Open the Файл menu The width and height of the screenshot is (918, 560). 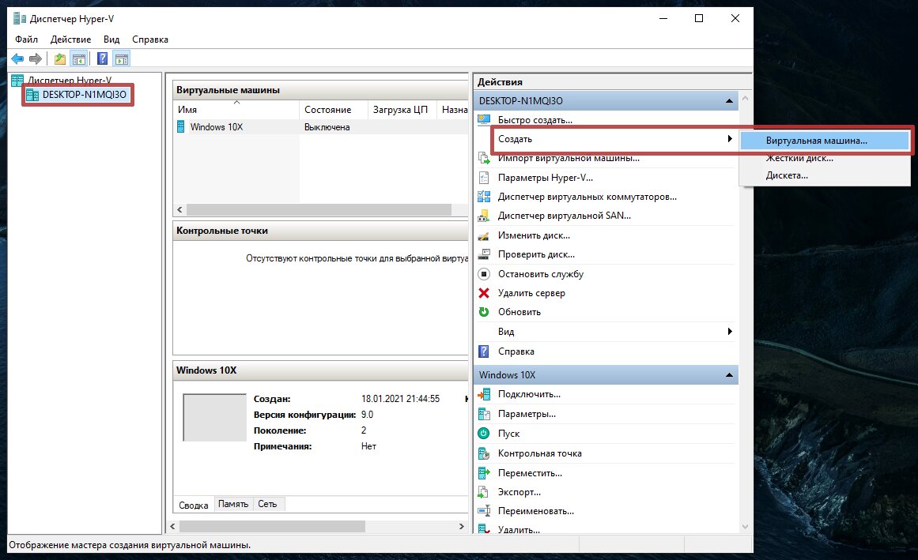coord(26,39)
